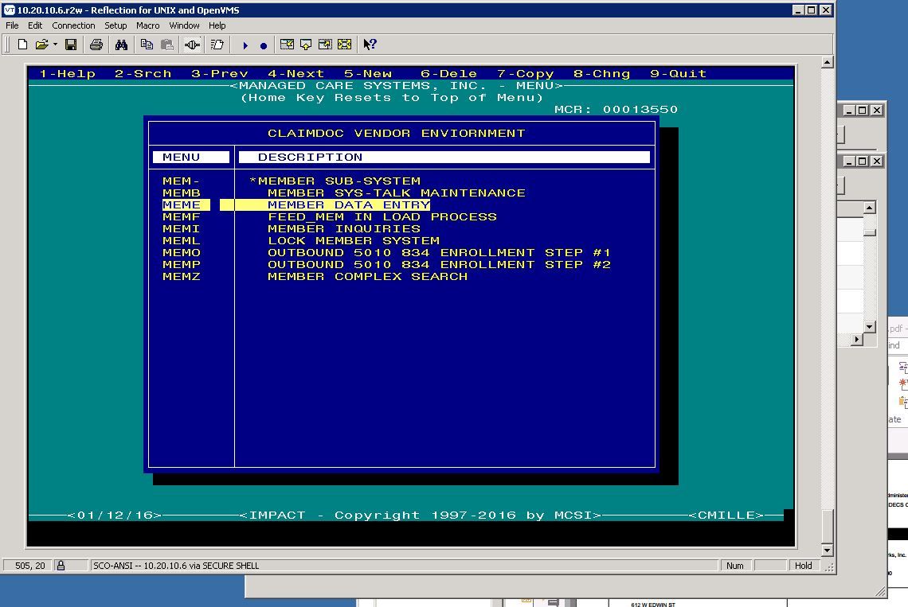Click the terminal scrollbar up arrow
Viewport: 908px width, 607px height.
click(x=827, y=62)
